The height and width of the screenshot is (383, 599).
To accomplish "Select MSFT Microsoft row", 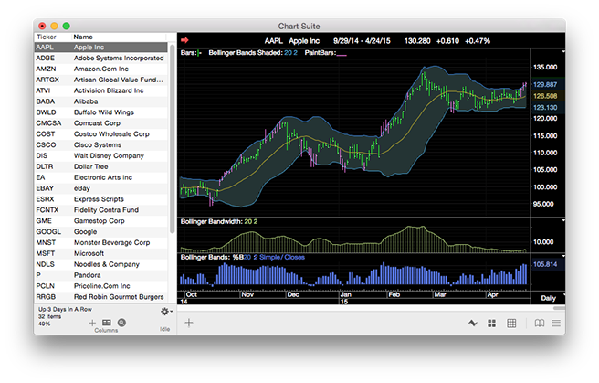I will point(100,253).
